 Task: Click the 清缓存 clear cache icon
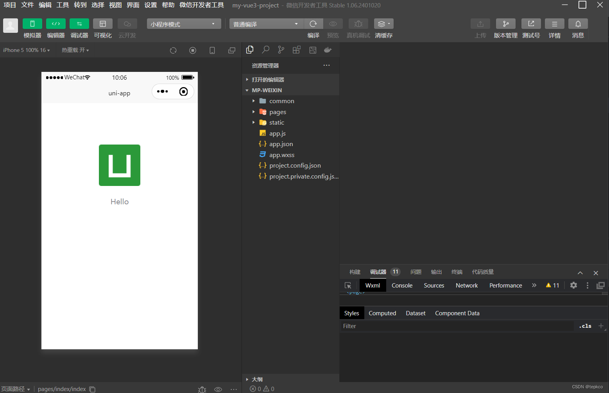pyautogui.click(x=384, y=24)
